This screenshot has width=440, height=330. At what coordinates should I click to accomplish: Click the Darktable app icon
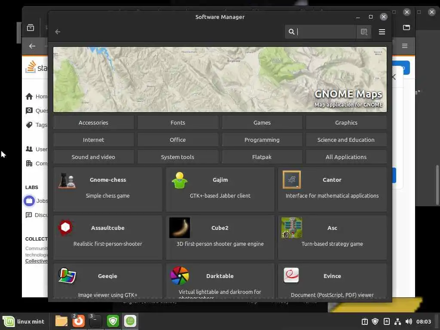pos(180,275)
